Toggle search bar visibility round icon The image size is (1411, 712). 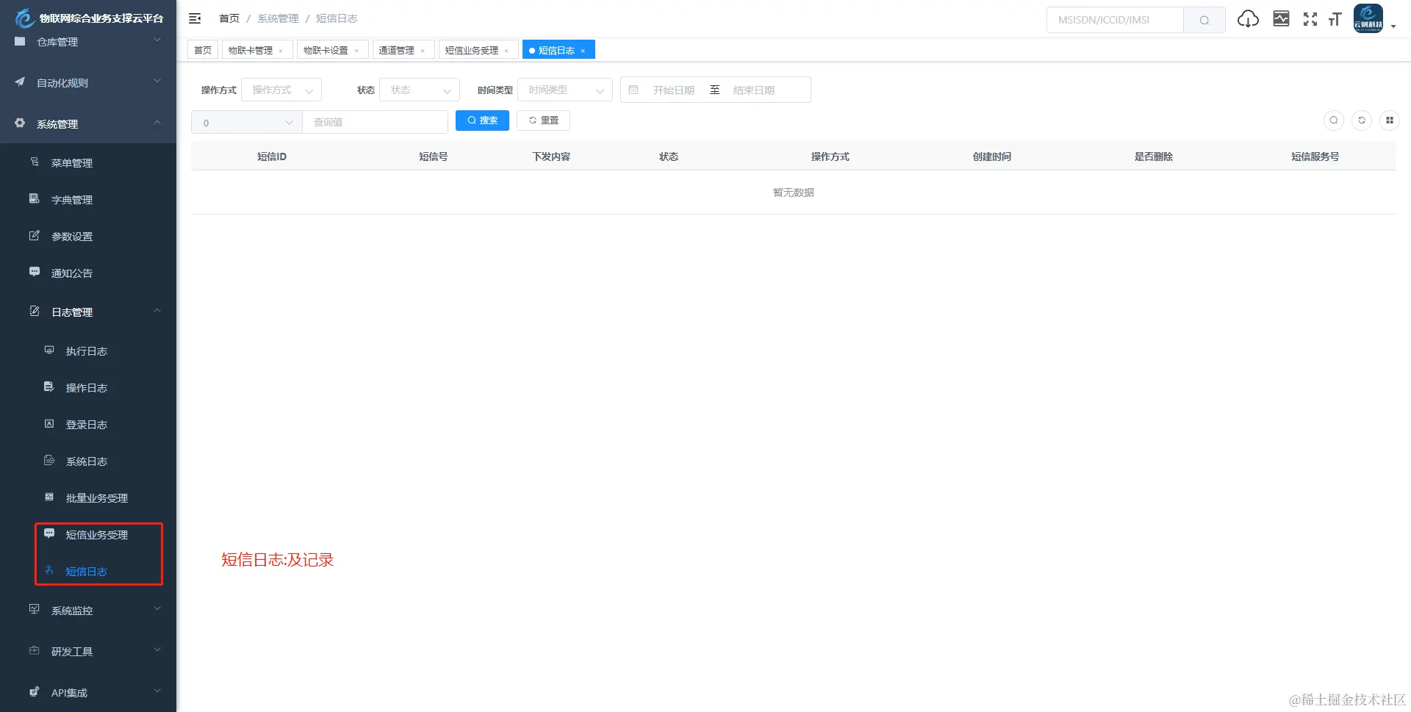click(1334, 121)
